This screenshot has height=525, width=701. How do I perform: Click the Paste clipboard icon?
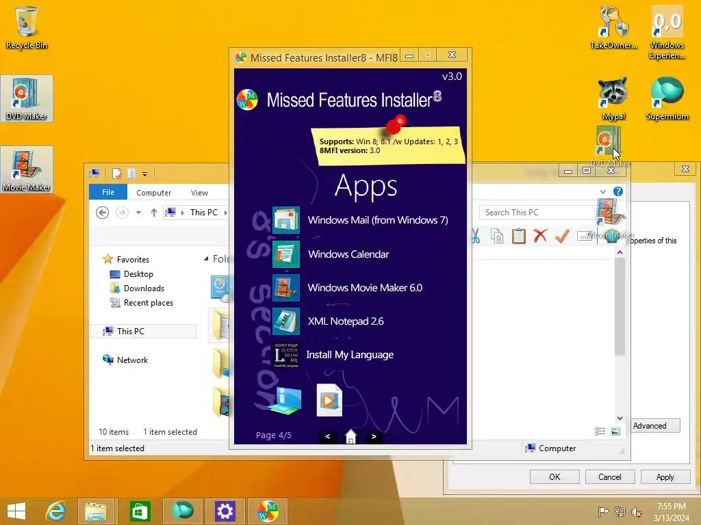[x=519, y=236]
